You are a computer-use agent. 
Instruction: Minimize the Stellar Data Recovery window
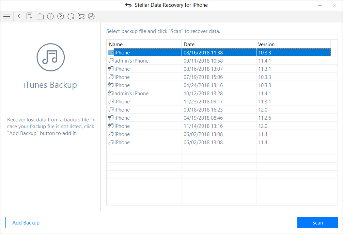320,5
